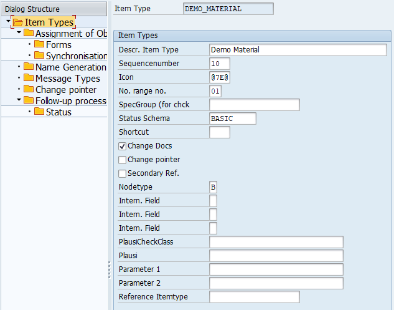The width and height of the screenshot is (394, 310).
Task: Click the Follow-up process folder icon
Action: [29, 101]
